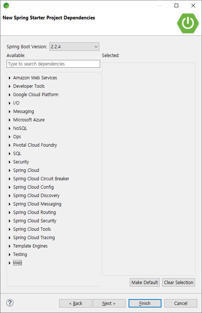
Task: Click the Clear Selection button
Action: pyautogui.click(x=179, y=282)
